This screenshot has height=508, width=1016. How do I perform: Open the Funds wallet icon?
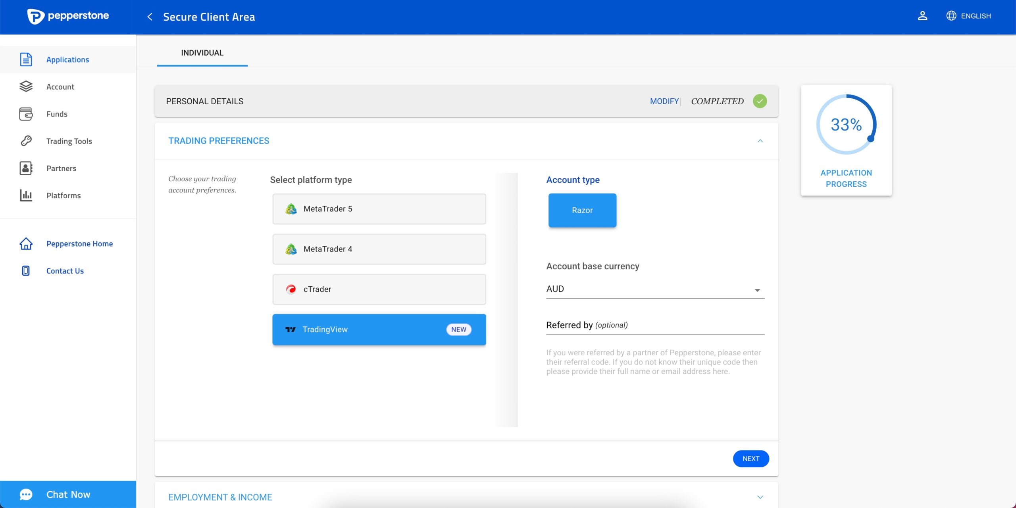[26, 114]
